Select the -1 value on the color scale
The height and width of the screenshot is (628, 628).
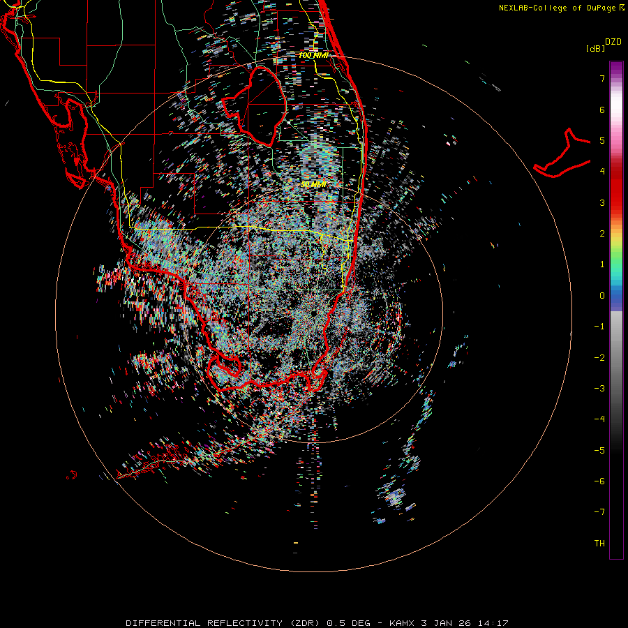(x=599, y=327)
